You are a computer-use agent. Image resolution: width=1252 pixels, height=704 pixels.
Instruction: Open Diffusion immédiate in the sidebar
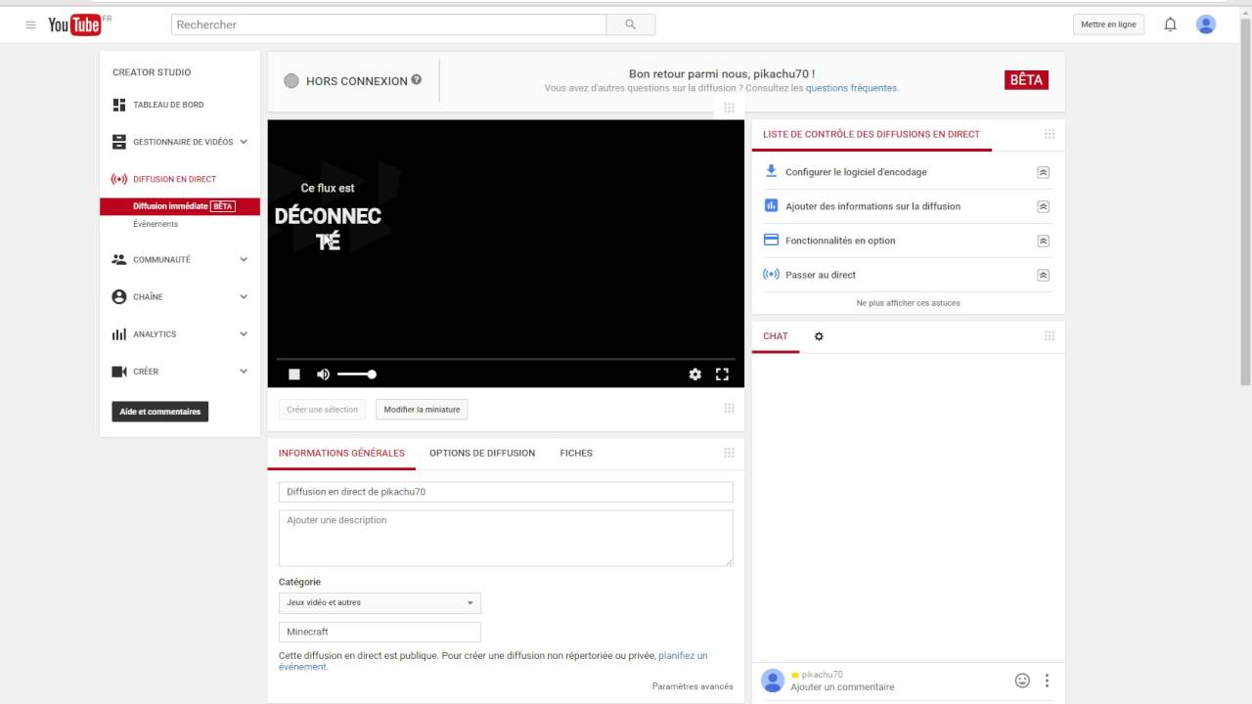point(180,206)
